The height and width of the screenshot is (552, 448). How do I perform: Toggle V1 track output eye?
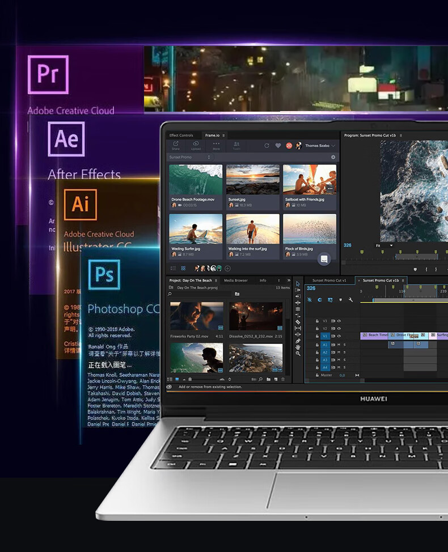click(339, 336)
